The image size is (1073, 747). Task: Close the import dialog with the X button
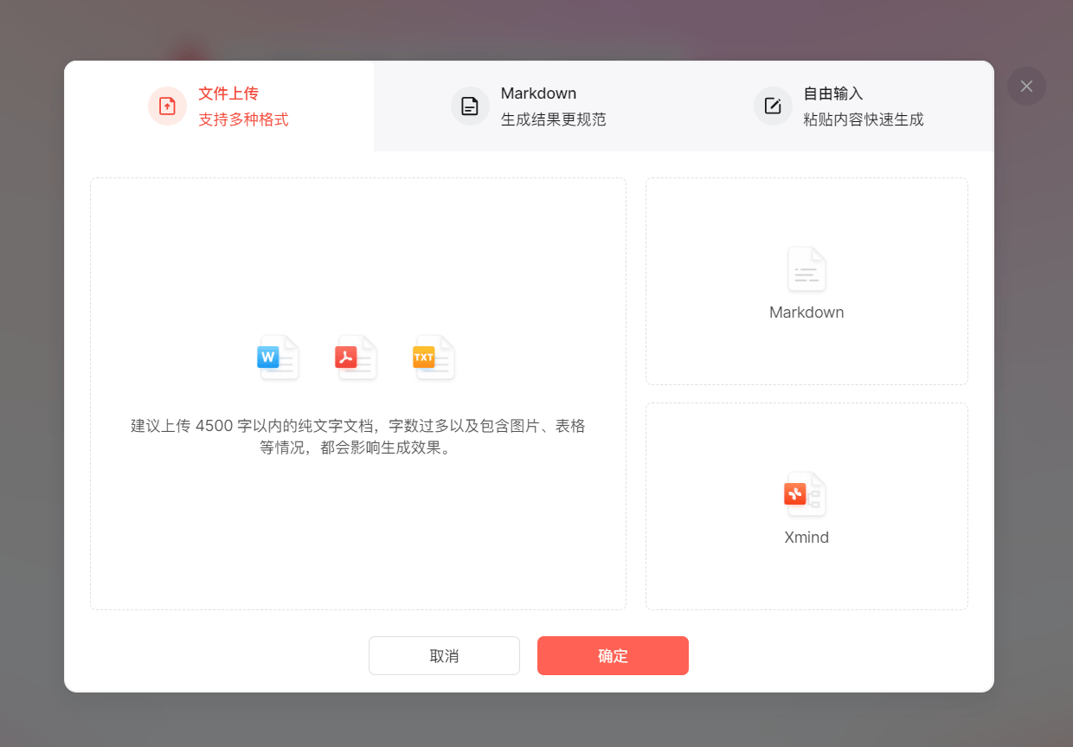1026,86
